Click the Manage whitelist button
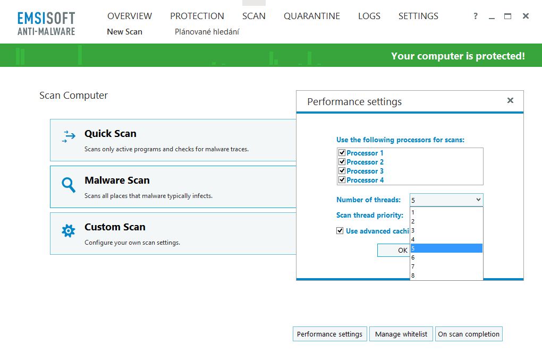Image resolution: width=542 pixels, height=362 pixels. (401, 334)
